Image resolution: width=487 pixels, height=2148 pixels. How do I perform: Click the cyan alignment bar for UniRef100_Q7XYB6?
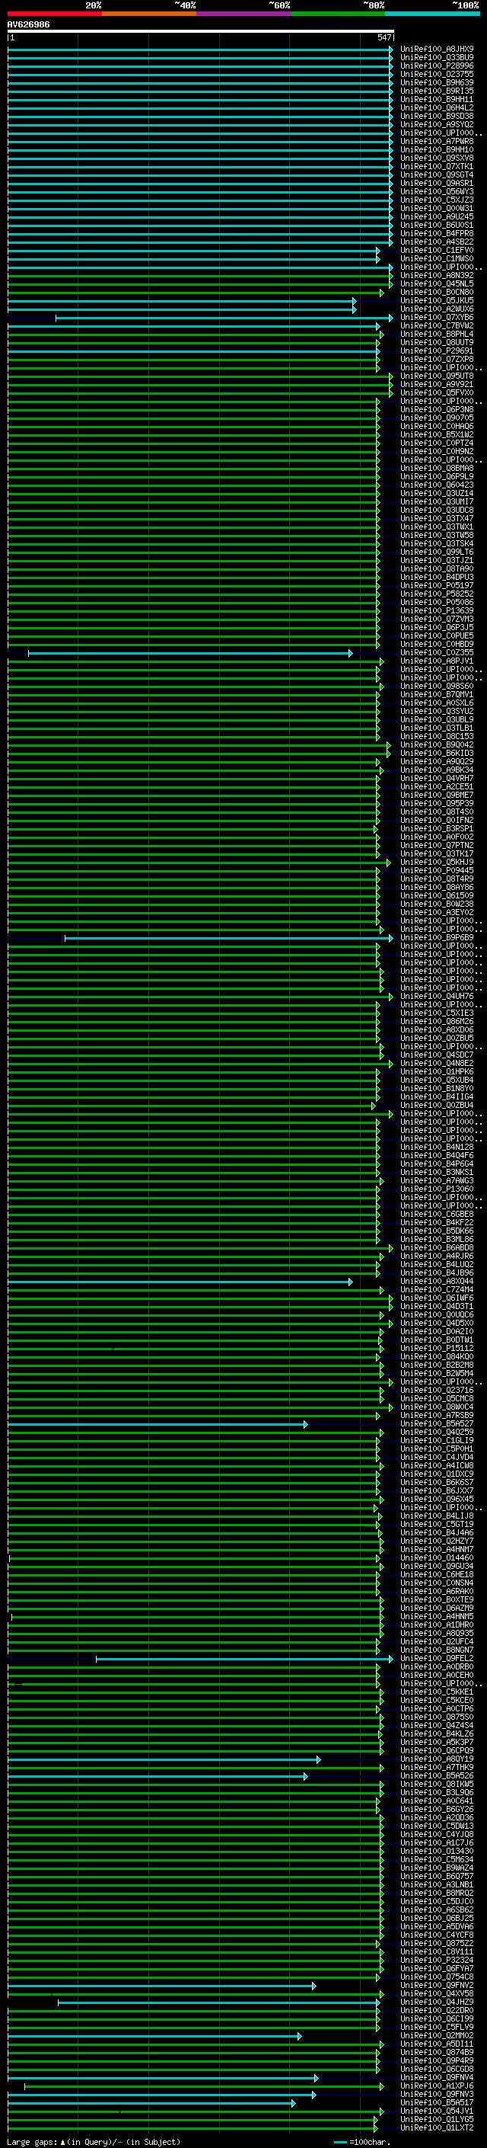(224, 318)
